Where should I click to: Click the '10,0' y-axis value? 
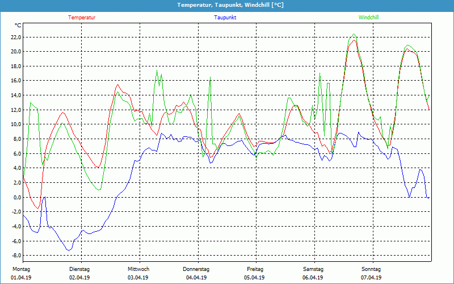(x=16, y=124)
